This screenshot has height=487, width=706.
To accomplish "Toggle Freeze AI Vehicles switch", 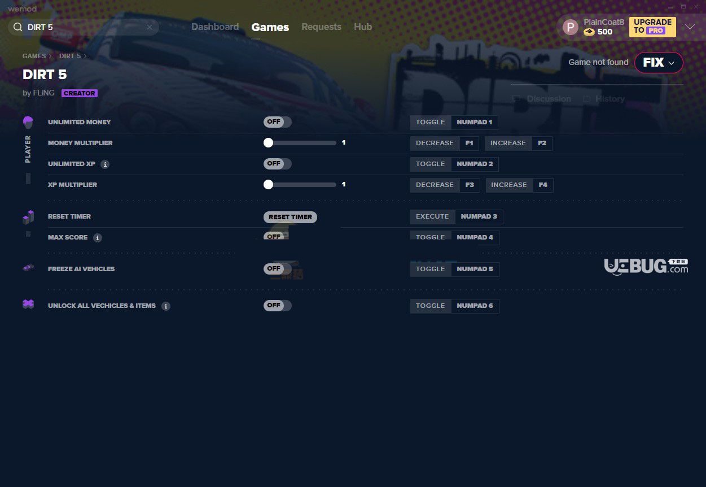I will click(278, 269).
